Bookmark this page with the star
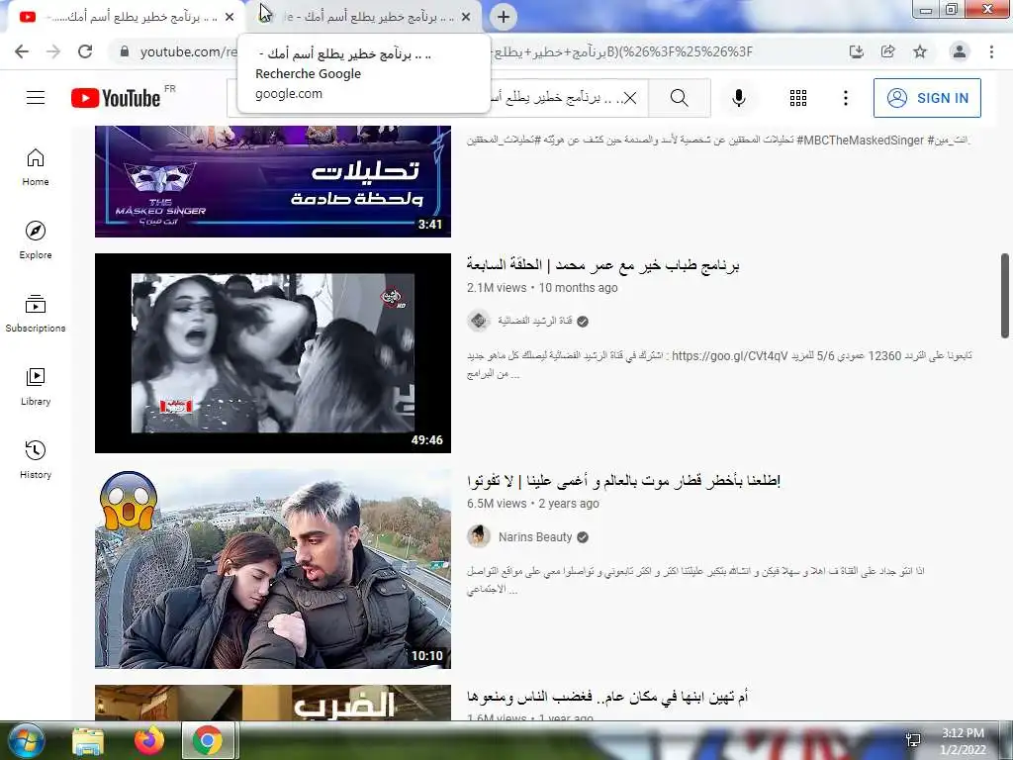This screenshot has width=1013, height=760. click(920, 51)
